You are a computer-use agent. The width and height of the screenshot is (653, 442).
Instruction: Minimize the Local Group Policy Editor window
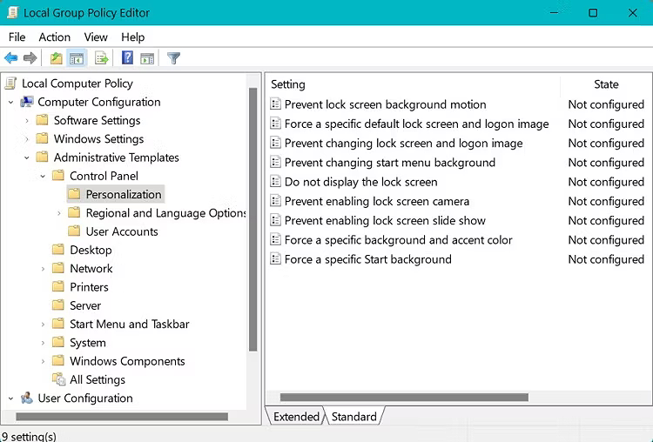(554, 13)
